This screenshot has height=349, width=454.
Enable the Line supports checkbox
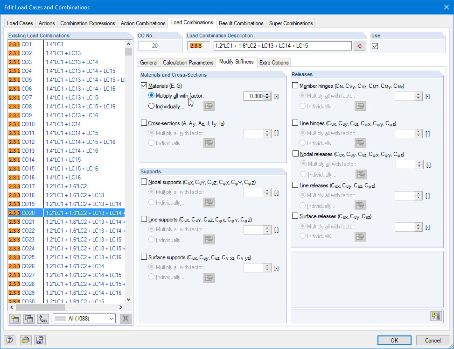pyautogui.click(x=144, y=219)
